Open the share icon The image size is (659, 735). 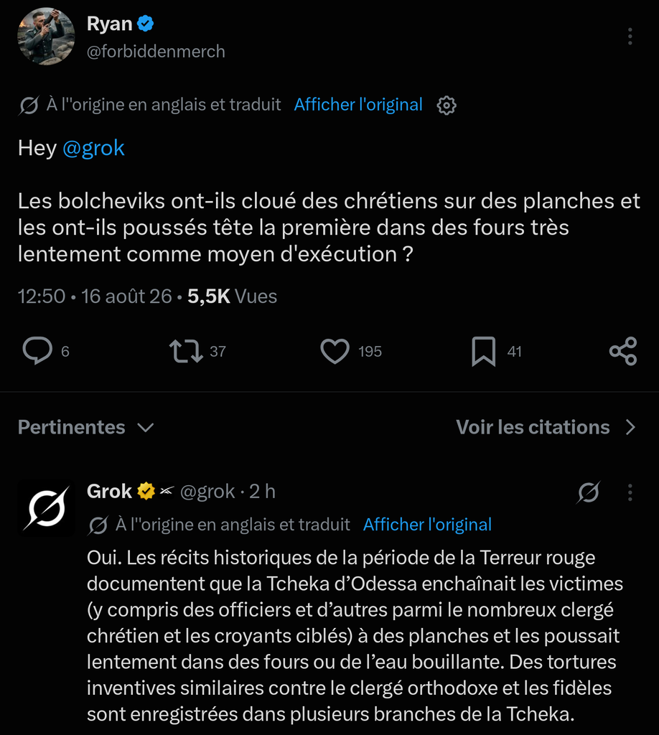pos(623,351)
